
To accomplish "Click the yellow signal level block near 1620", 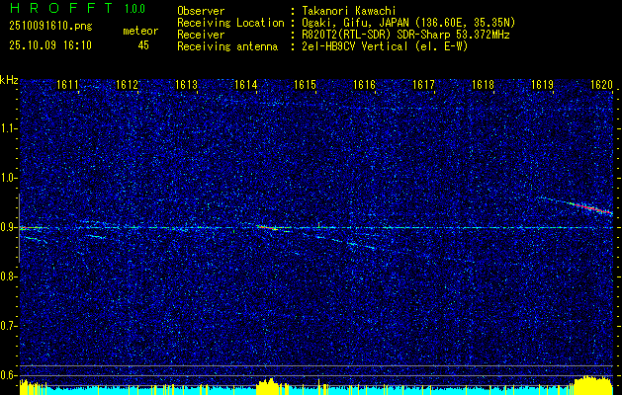I will [593, 385].
